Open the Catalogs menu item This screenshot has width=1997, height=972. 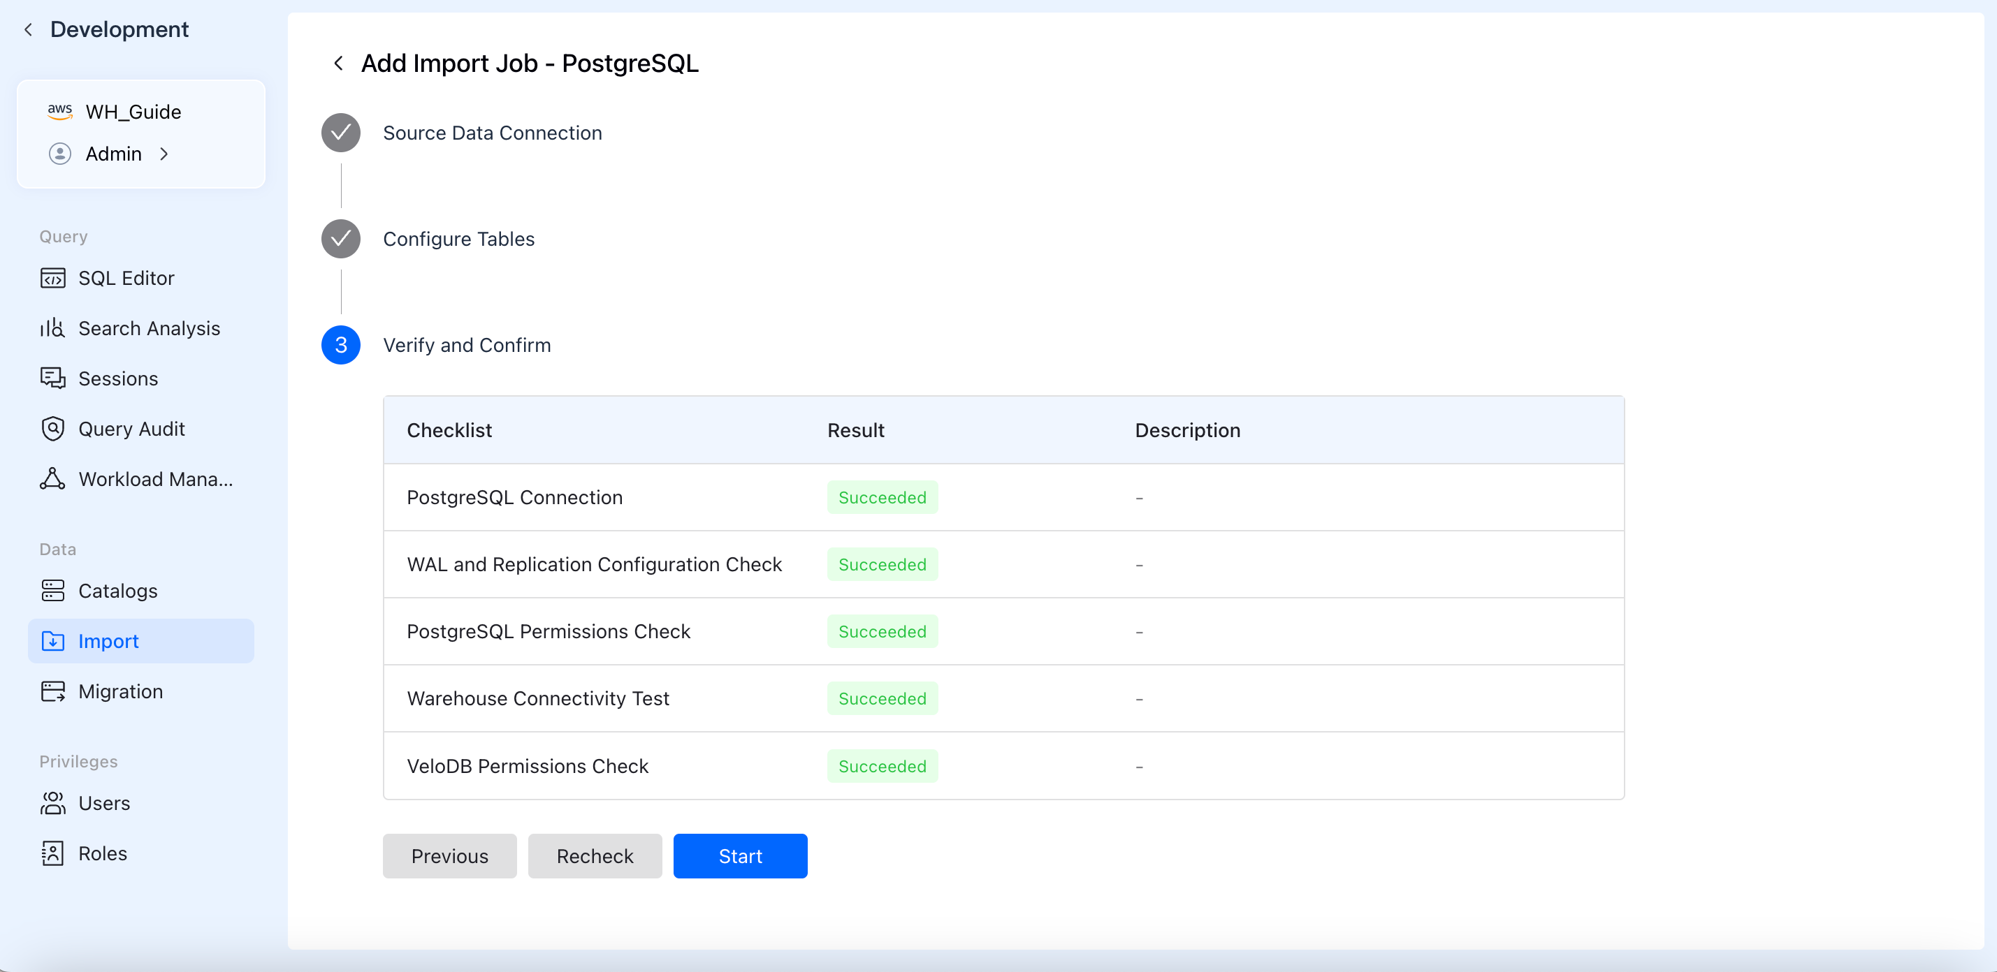[x=118, y=591]
